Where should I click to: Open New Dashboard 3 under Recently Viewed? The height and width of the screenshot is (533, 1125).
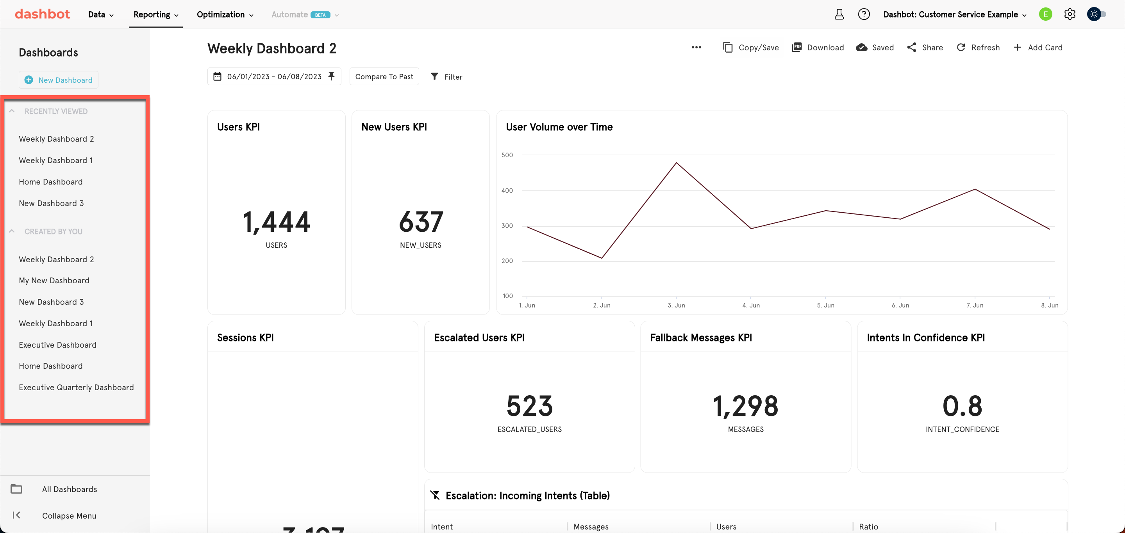click(x=51, y=203)
